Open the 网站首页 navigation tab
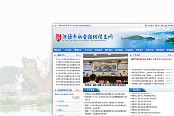 [57, 50]
